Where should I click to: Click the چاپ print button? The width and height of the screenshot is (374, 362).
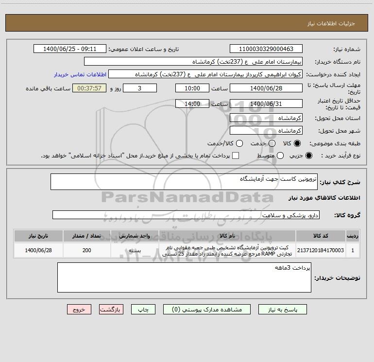pyautogui.click(x=143, y=310)
